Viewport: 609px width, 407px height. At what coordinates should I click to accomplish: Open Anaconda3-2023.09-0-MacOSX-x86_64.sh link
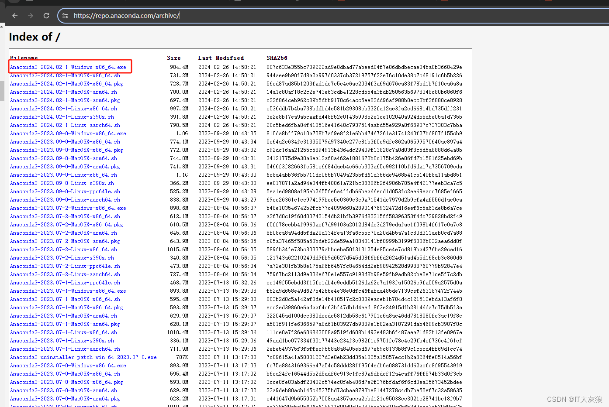coord(65,142)
